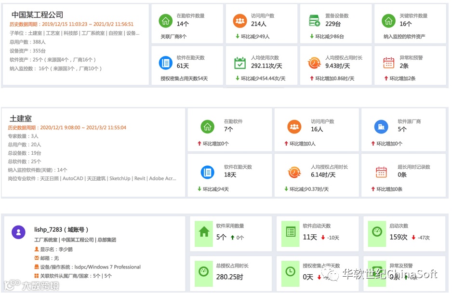
Task: Click the gauge icon beside 启动次数 159次
Action: 377,232
